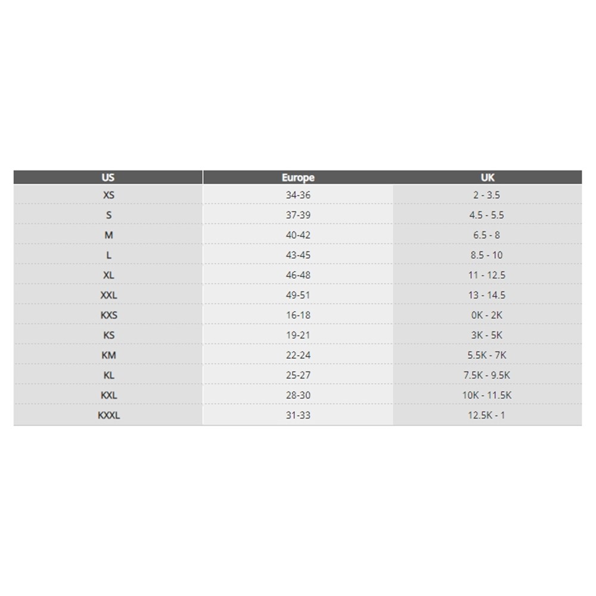
Task: Select UK size 12.5K - 1 cell
Action: point(487,415)
